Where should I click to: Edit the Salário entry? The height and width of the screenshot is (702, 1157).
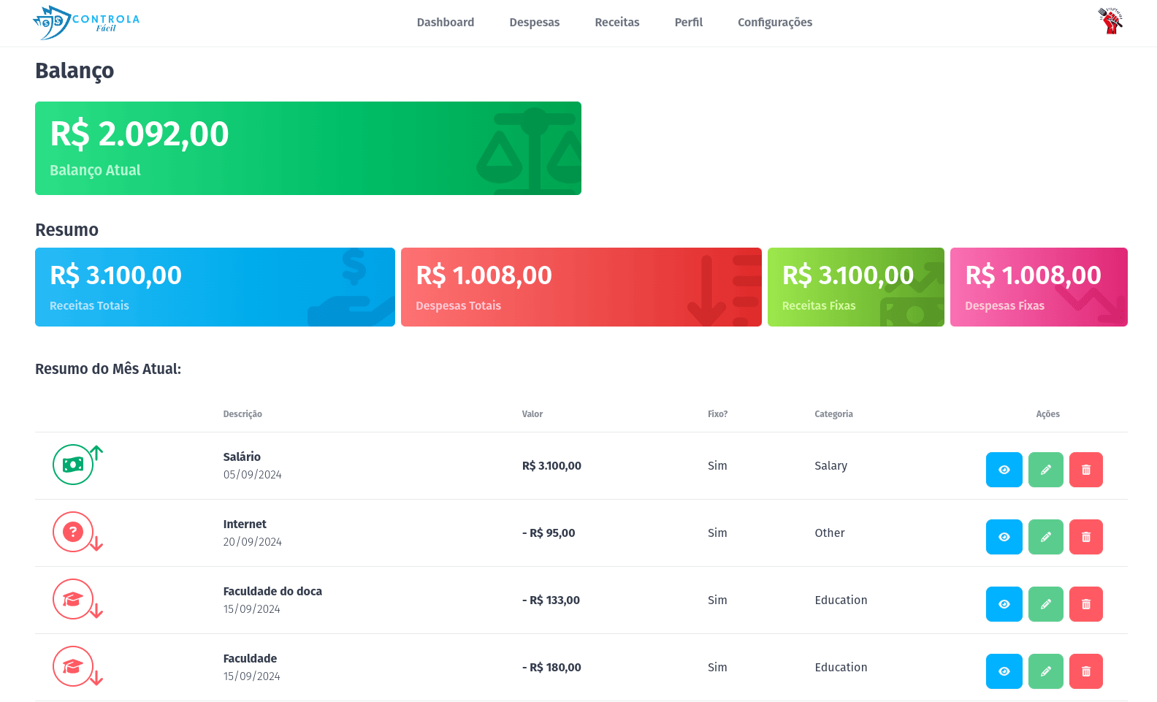pos(1045,470)
